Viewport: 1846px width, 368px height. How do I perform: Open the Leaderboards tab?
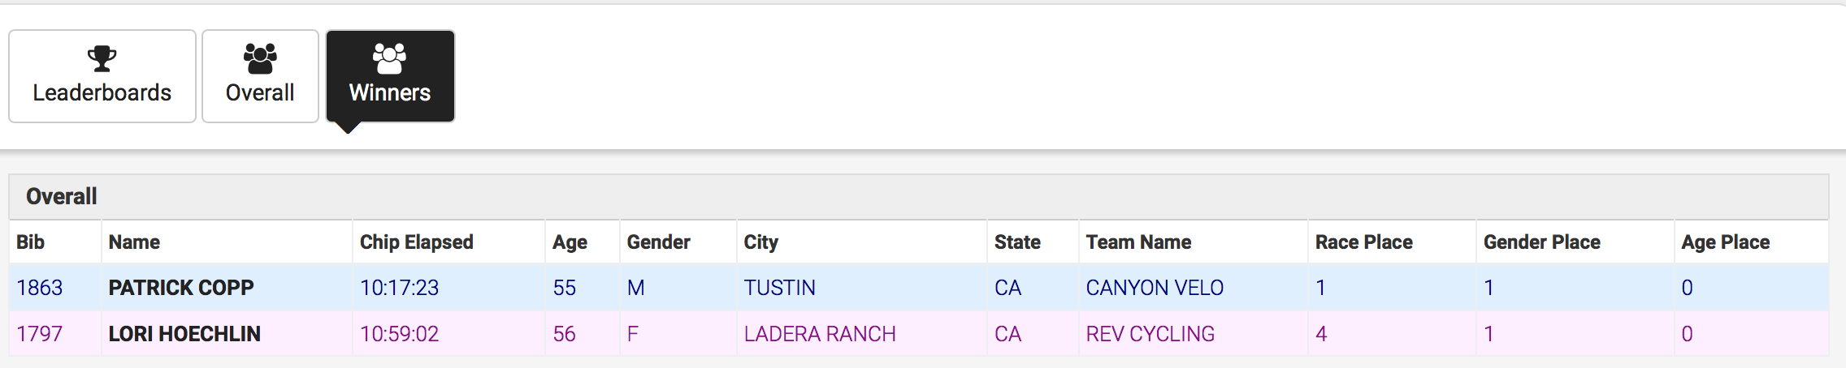pos(102,77)
